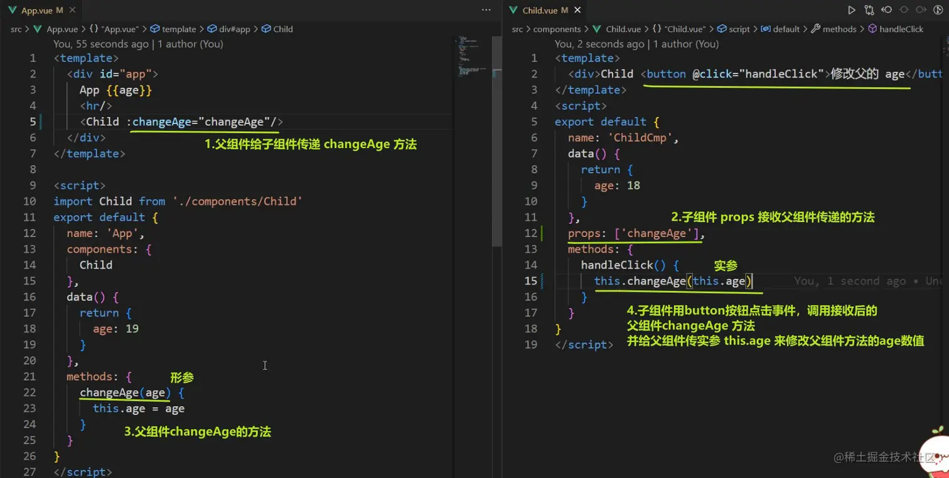This screenshot has width=949, height=478.
Task: Expand the script breadcrumb
Action: [733, 29]
